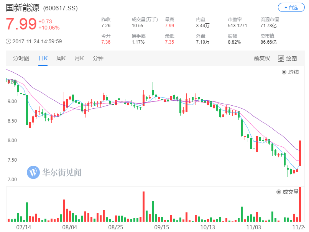Click the 成交量 bullseye indicator icon
309x232 pixels.
click(279, 191)
